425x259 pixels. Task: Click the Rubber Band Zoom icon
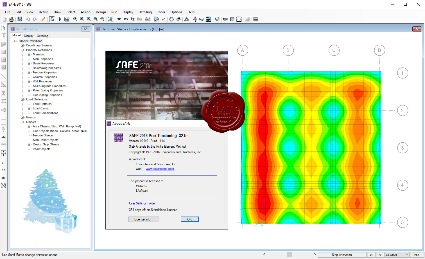(x=75, y=19)
